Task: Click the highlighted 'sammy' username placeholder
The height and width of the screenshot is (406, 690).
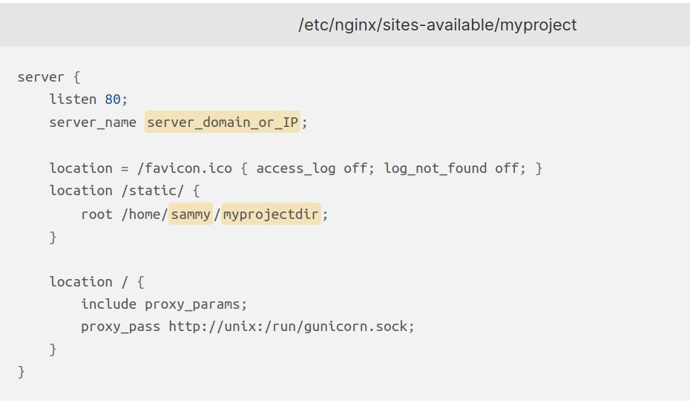Action: (191, 214)
